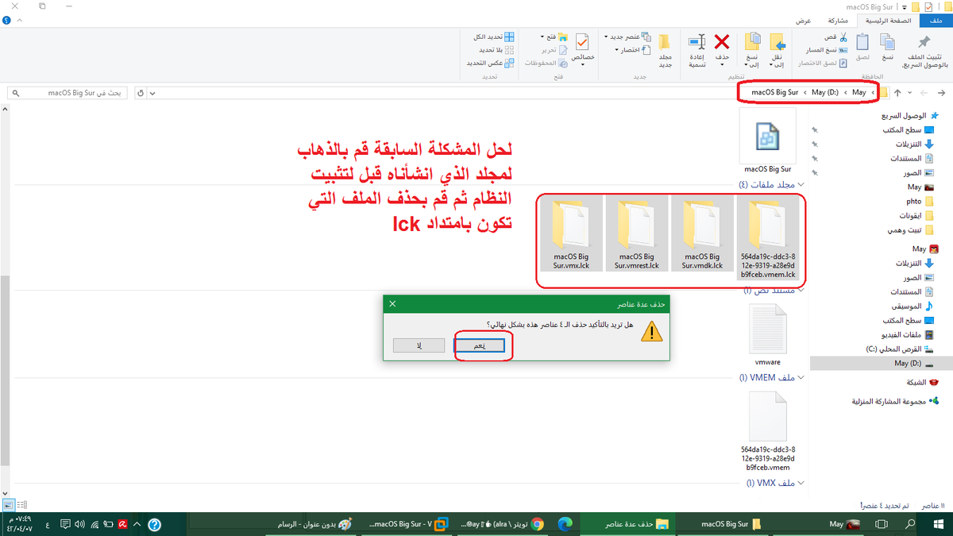Image resolution: width=953 pixels, height=536 pixels.
Task: Click Edit (تحرير) in the ribbon
Action: (556, 50)
